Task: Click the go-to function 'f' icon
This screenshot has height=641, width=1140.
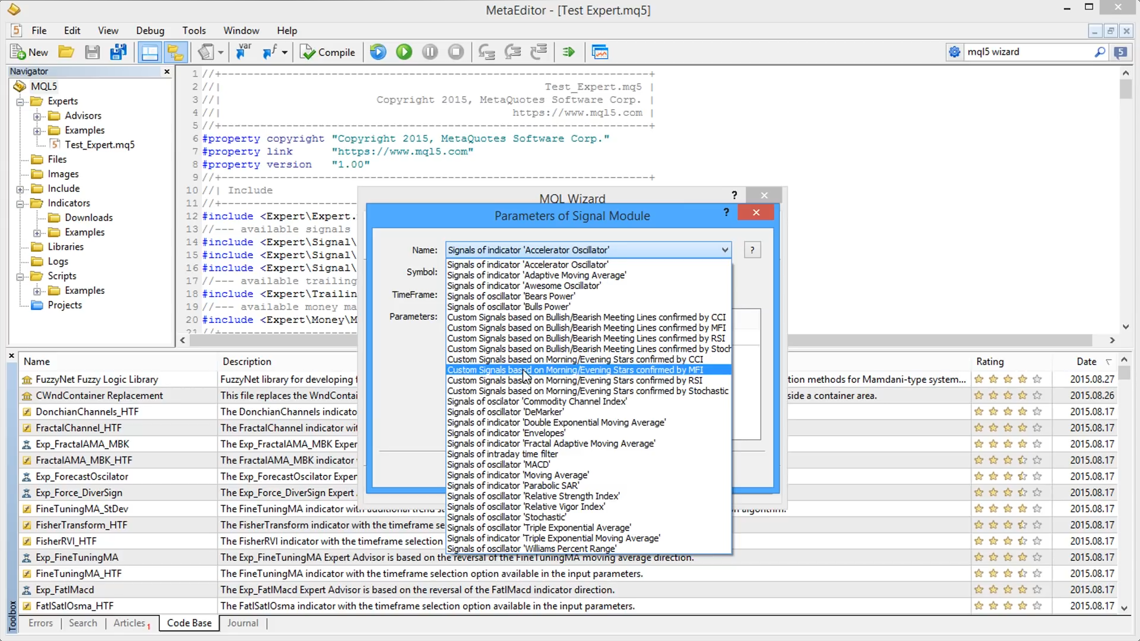Action: tap(270, 52)
